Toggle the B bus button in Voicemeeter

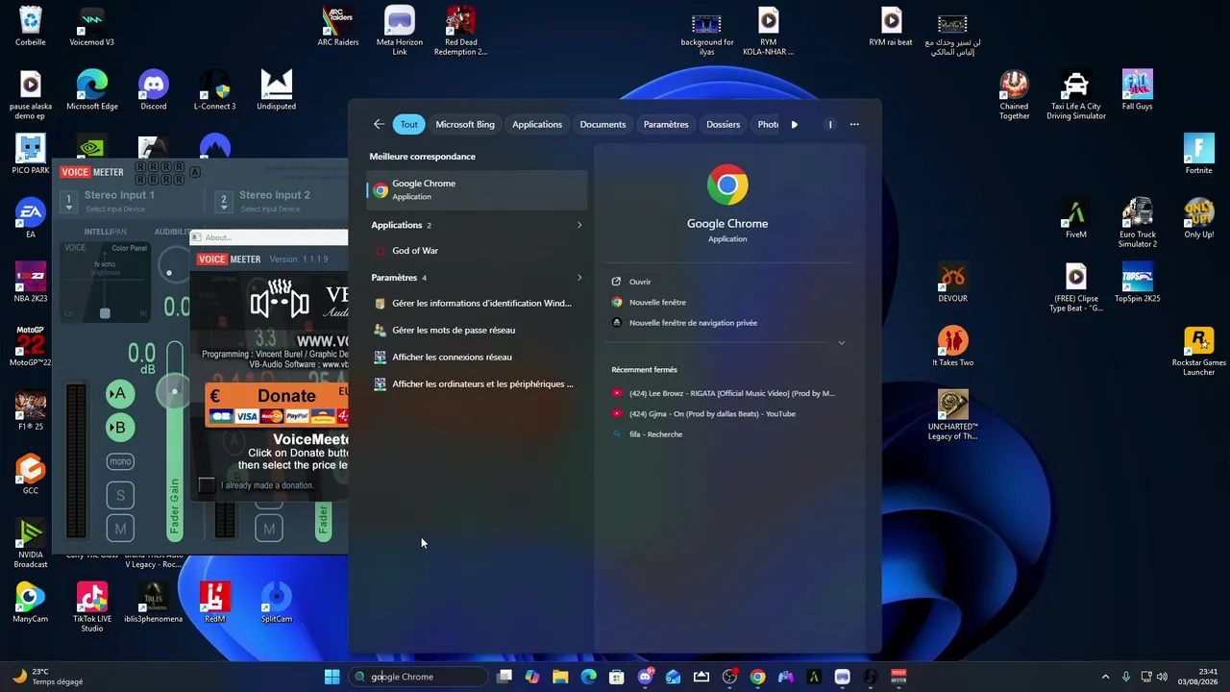119,428
